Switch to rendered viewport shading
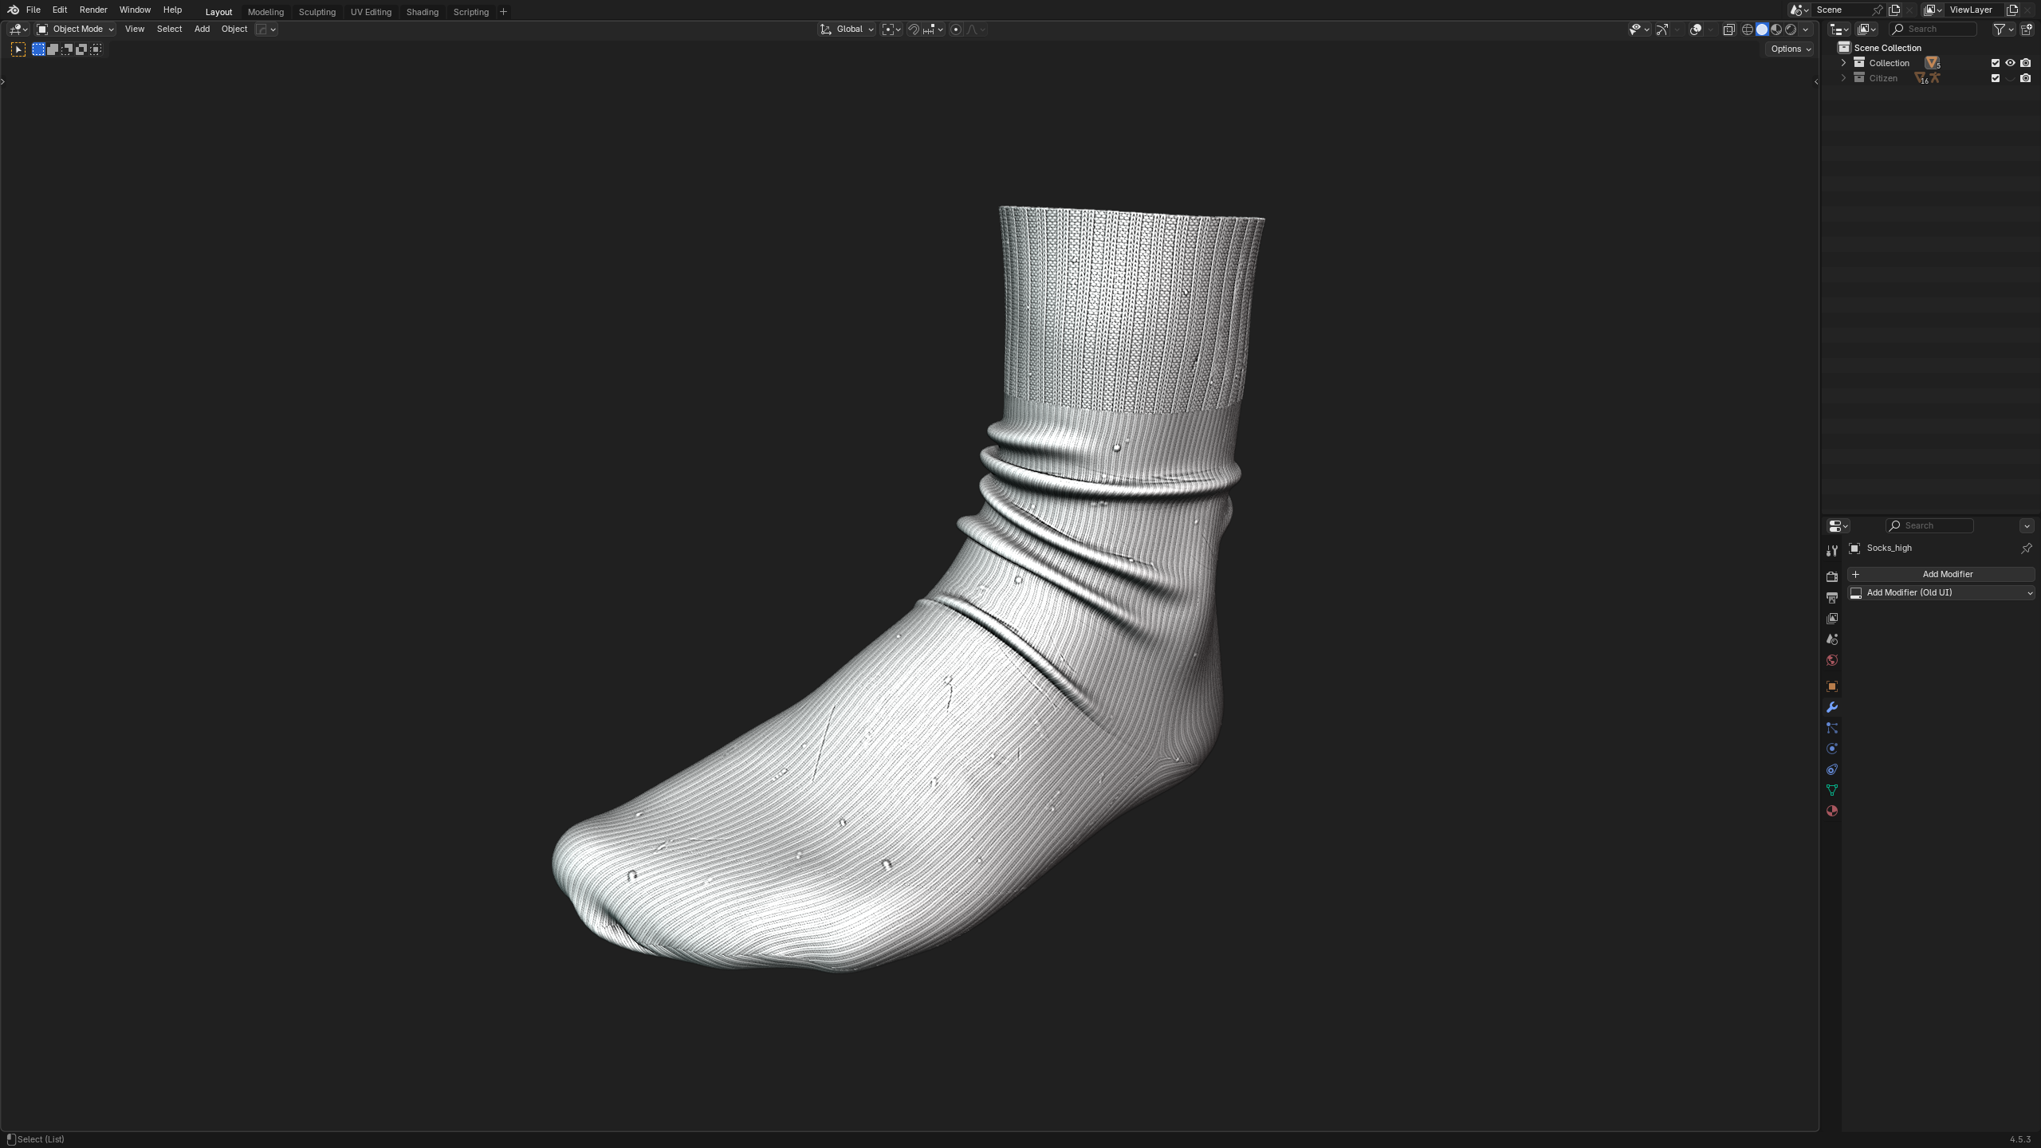The height and width of the screenshot is (1148, 2041). 1791,29
